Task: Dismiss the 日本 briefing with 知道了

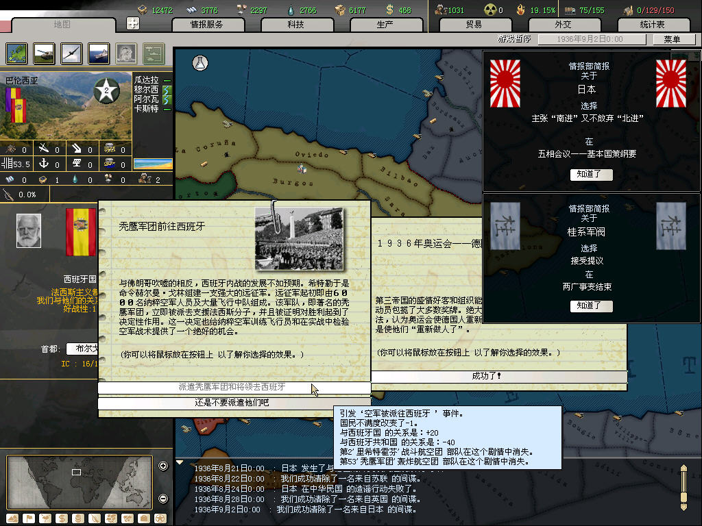Action: [591, 175]
